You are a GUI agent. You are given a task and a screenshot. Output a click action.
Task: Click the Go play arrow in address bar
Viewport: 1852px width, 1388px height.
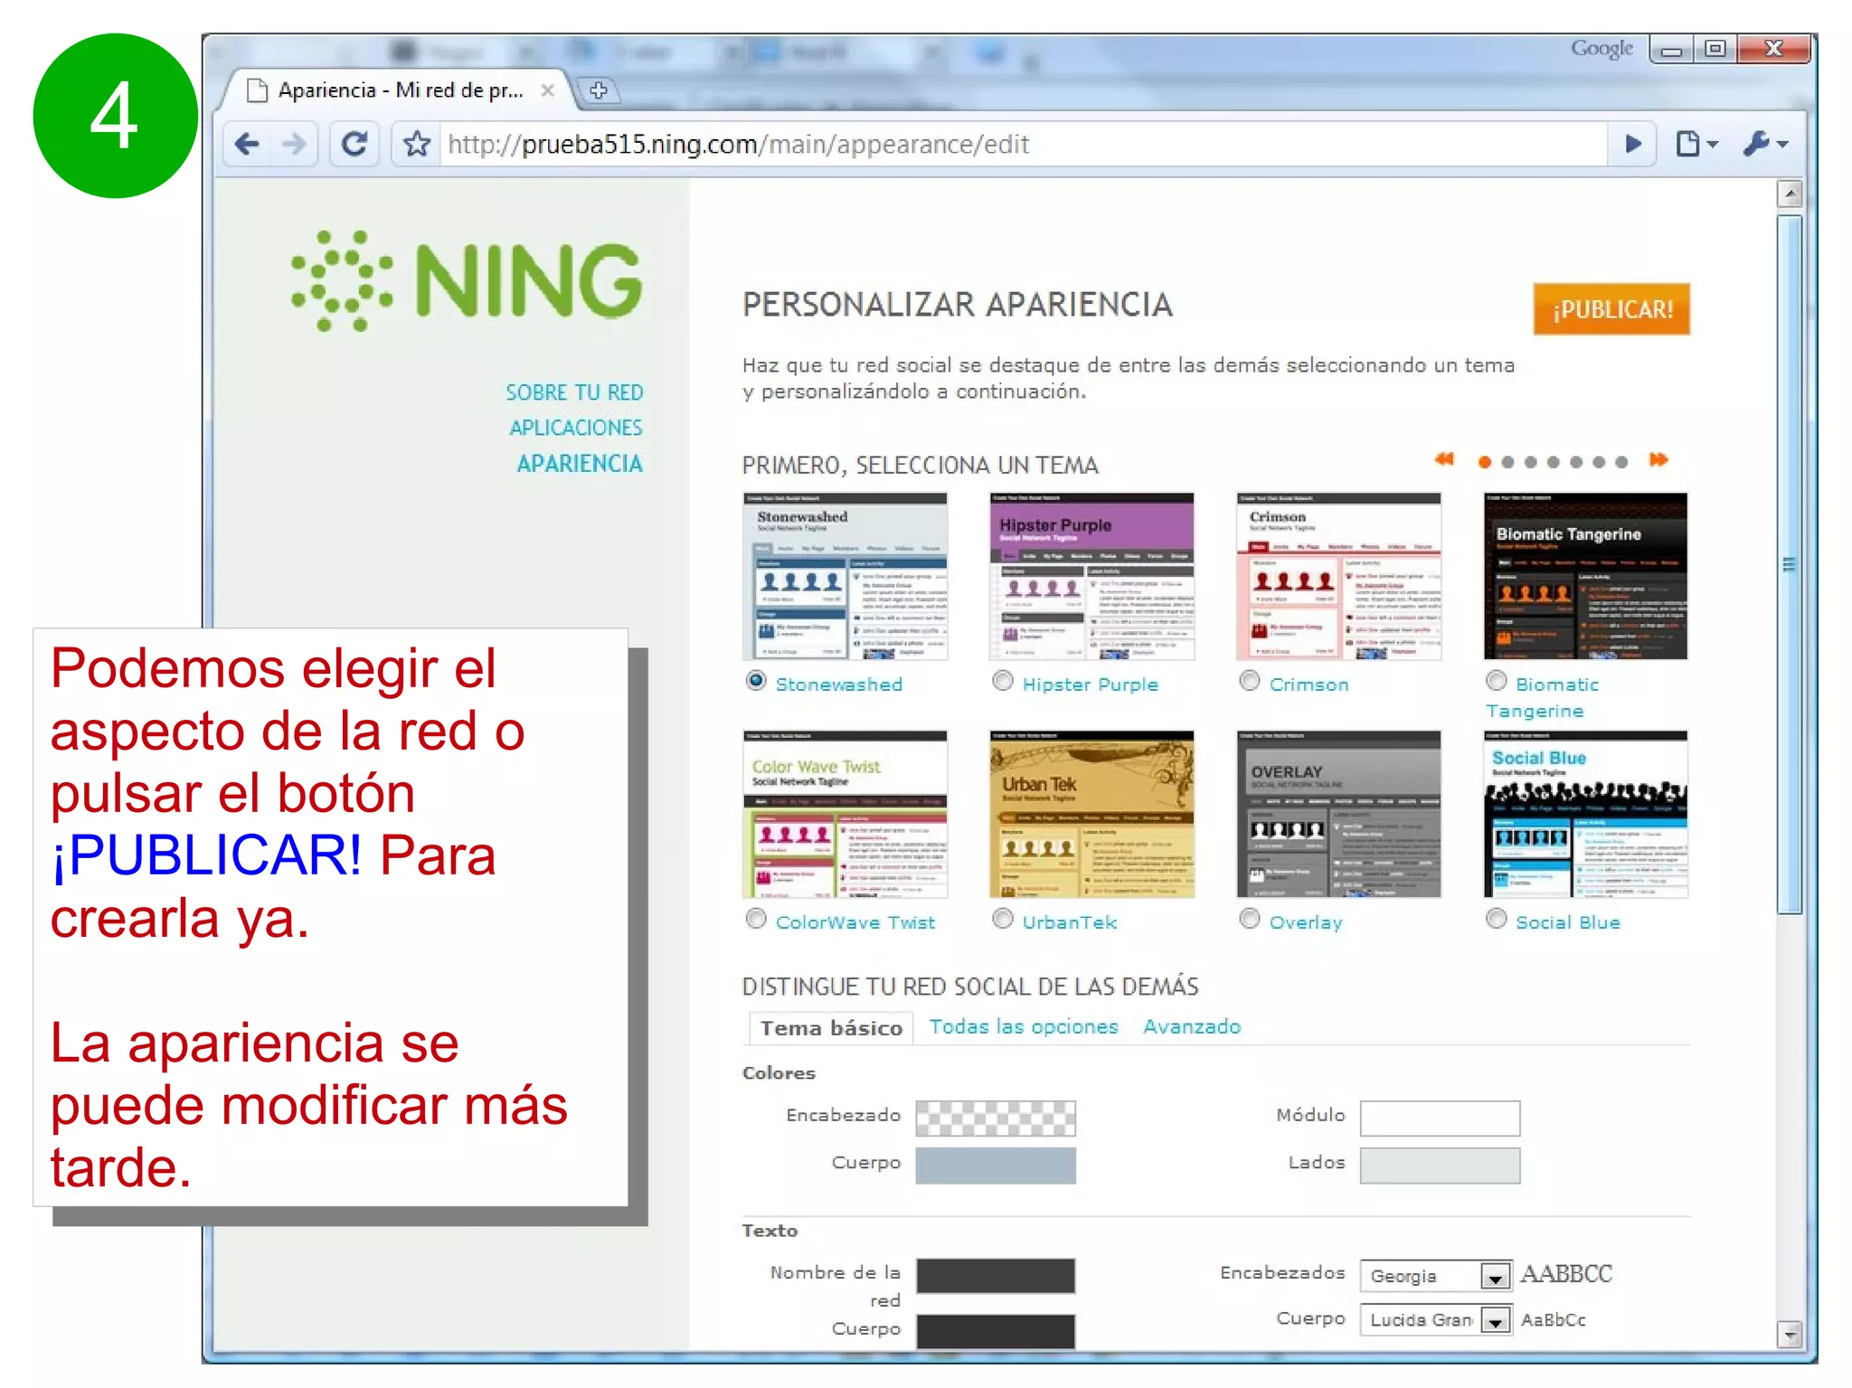coord(1632,144)
